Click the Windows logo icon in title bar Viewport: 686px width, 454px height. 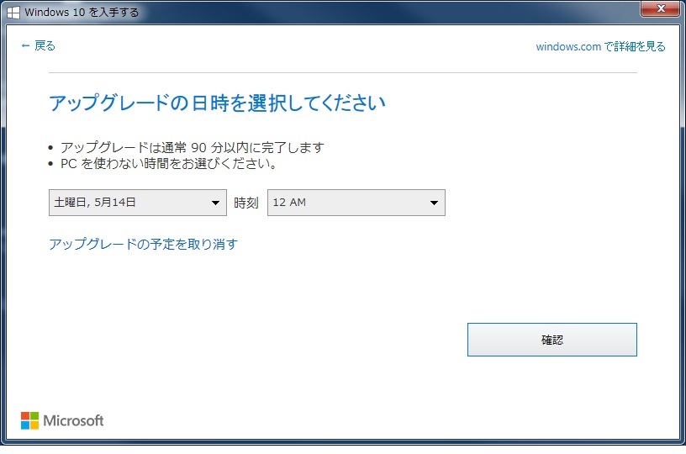click(13, 13)
